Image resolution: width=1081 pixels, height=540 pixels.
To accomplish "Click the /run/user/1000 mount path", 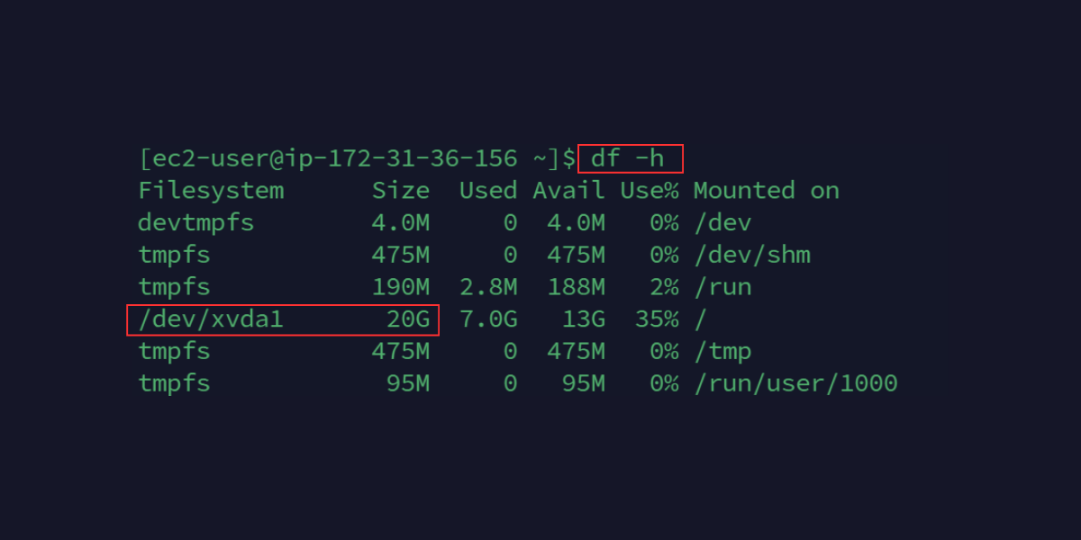I will click(x=795, y=383).
